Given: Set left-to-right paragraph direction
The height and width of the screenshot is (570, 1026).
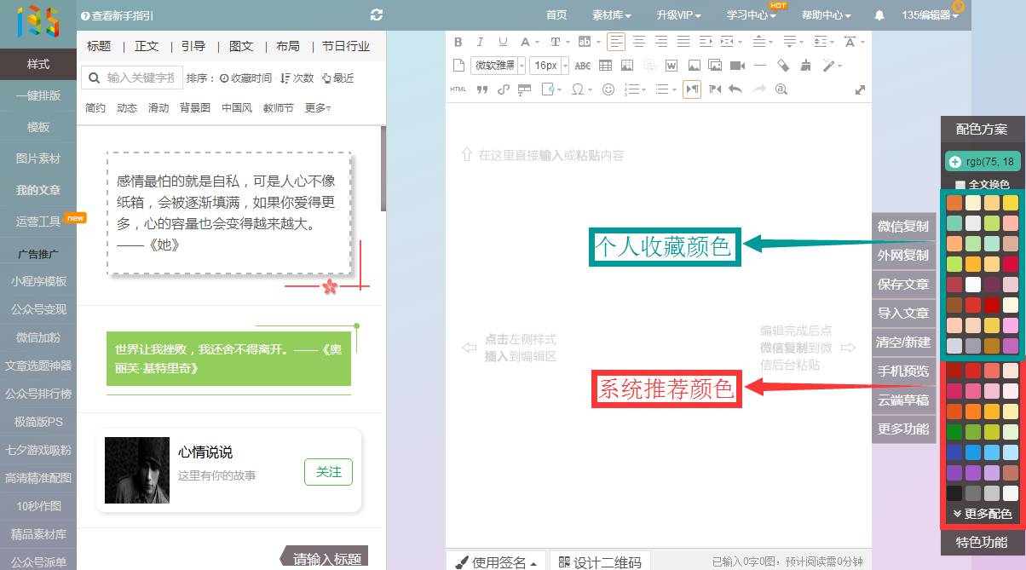Looking at the screenshot, I should [x=692, y=89].
